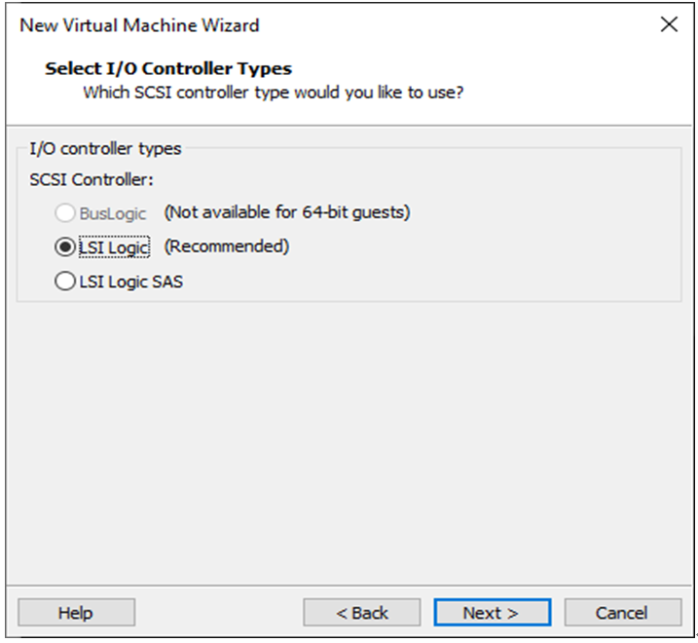The image size is (698, 643).
Task: Click the "SCSI Controller:" label
Action: (92, 179)
